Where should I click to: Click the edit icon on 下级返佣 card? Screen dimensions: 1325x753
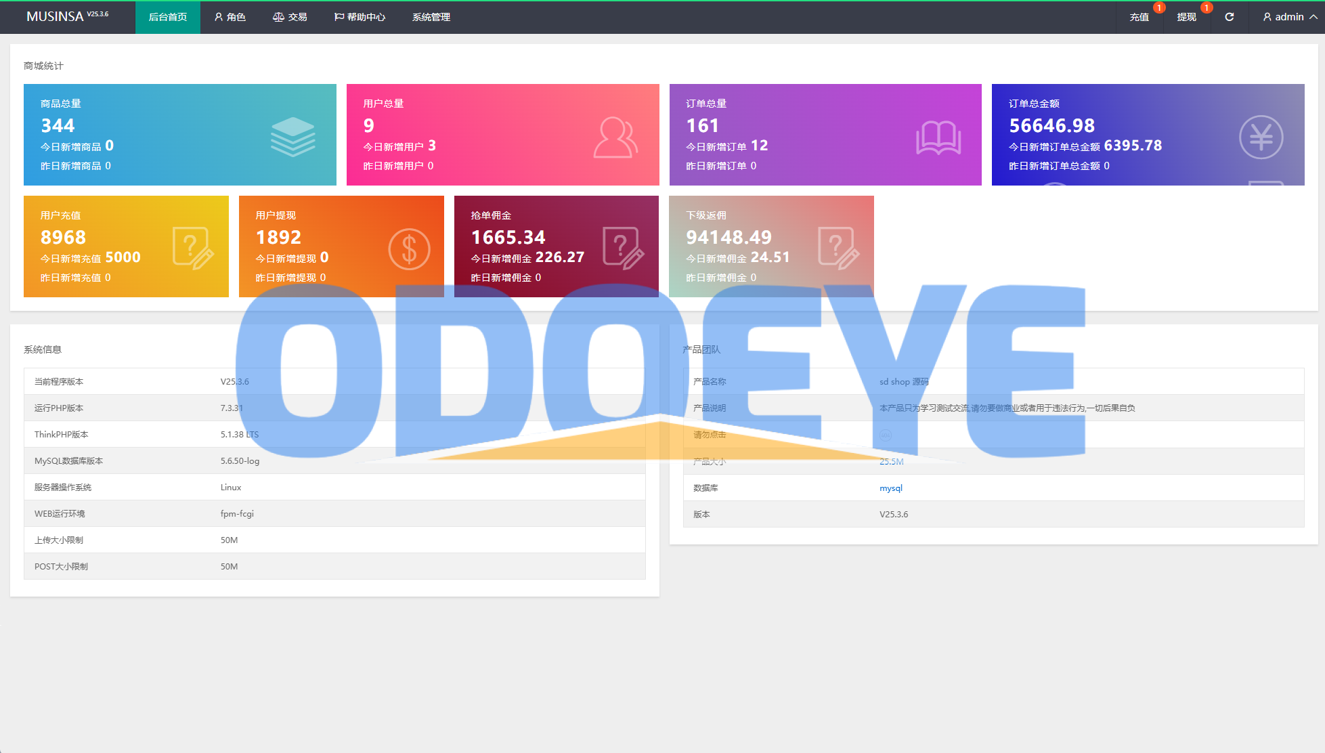pos(838,249)
